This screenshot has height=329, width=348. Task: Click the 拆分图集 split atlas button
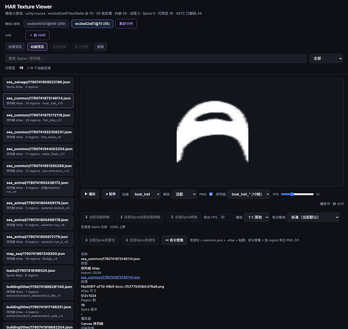point(174,240)
